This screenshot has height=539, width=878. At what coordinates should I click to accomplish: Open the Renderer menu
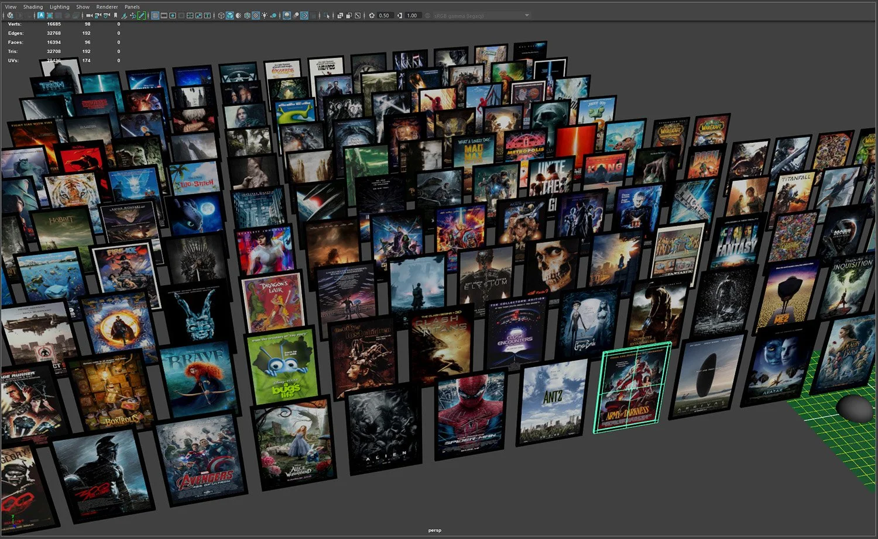pos(107,6)
